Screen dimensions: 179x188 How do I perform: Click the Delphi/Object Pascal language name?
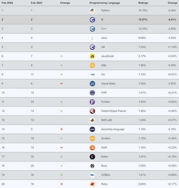click(113, 111)
